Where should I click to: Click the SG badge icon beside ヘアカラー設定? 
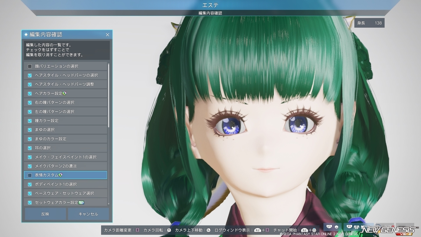tap(65, 93)
